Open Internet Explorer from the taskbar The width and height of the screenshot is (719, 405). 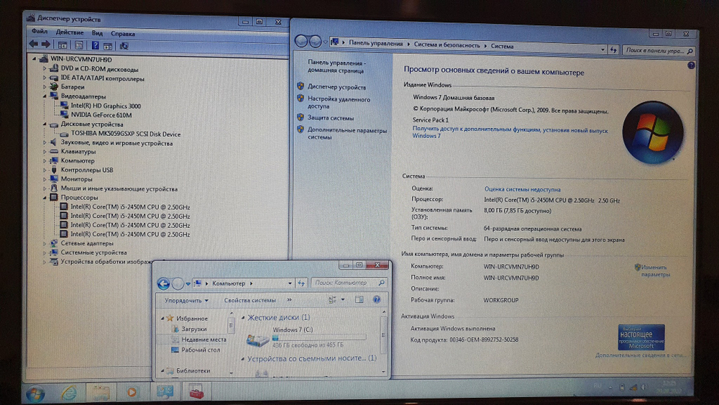pyautogui.click(x=69, y=393)
